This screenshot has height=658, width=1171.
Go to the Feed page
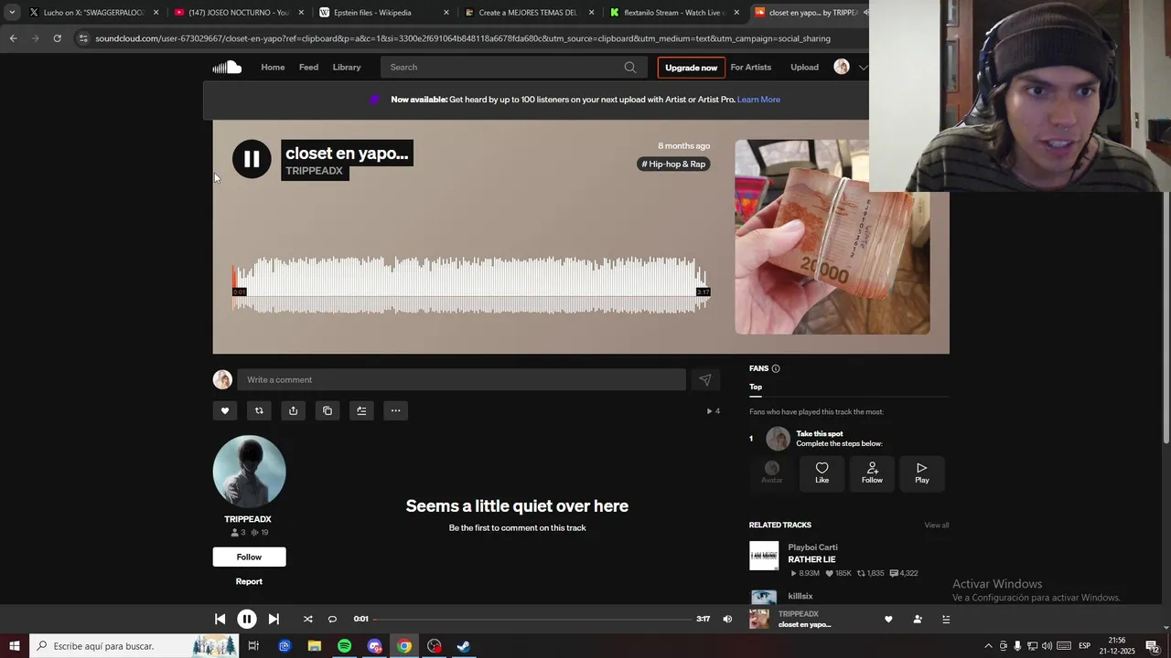pos(308,68)
